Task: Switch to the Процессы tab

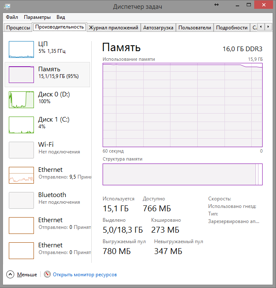Action: point(18,28)
